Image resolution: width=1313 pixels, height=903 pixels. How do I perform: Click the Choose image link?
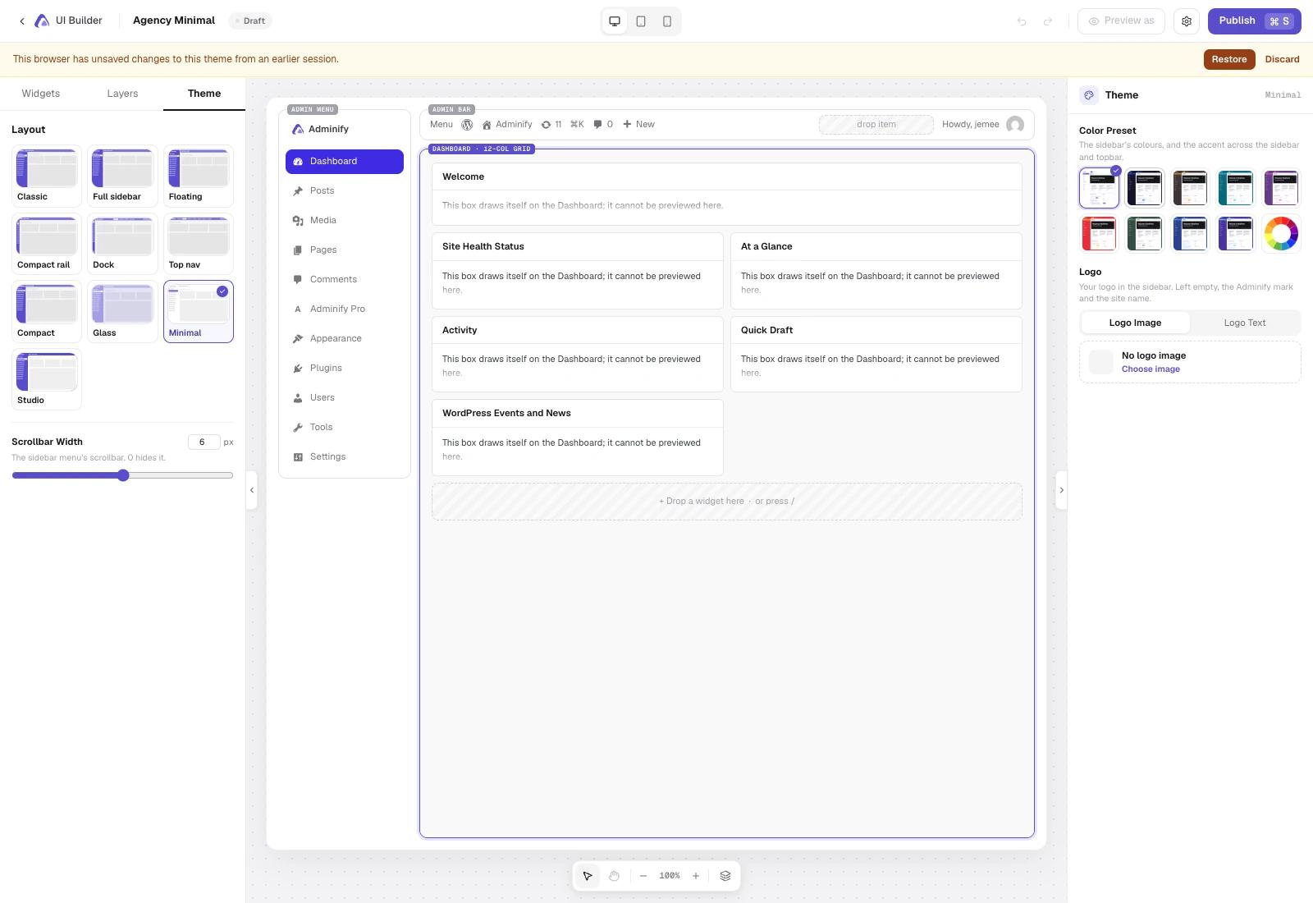pyautogui.click(x=1151, y=369)
